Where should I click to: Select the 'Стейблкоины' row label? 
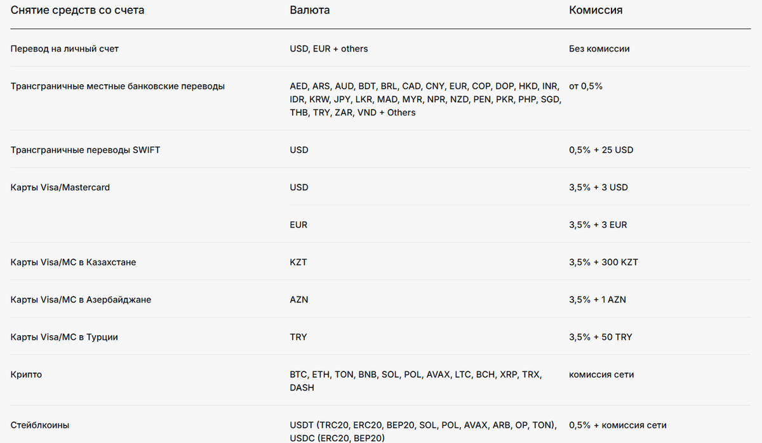(x=40, y=425)
